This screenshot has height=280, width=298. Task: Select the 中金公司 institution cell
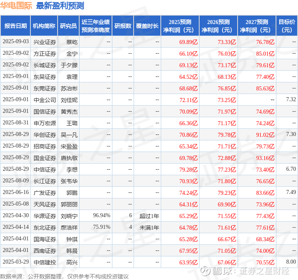click(45, 100)
